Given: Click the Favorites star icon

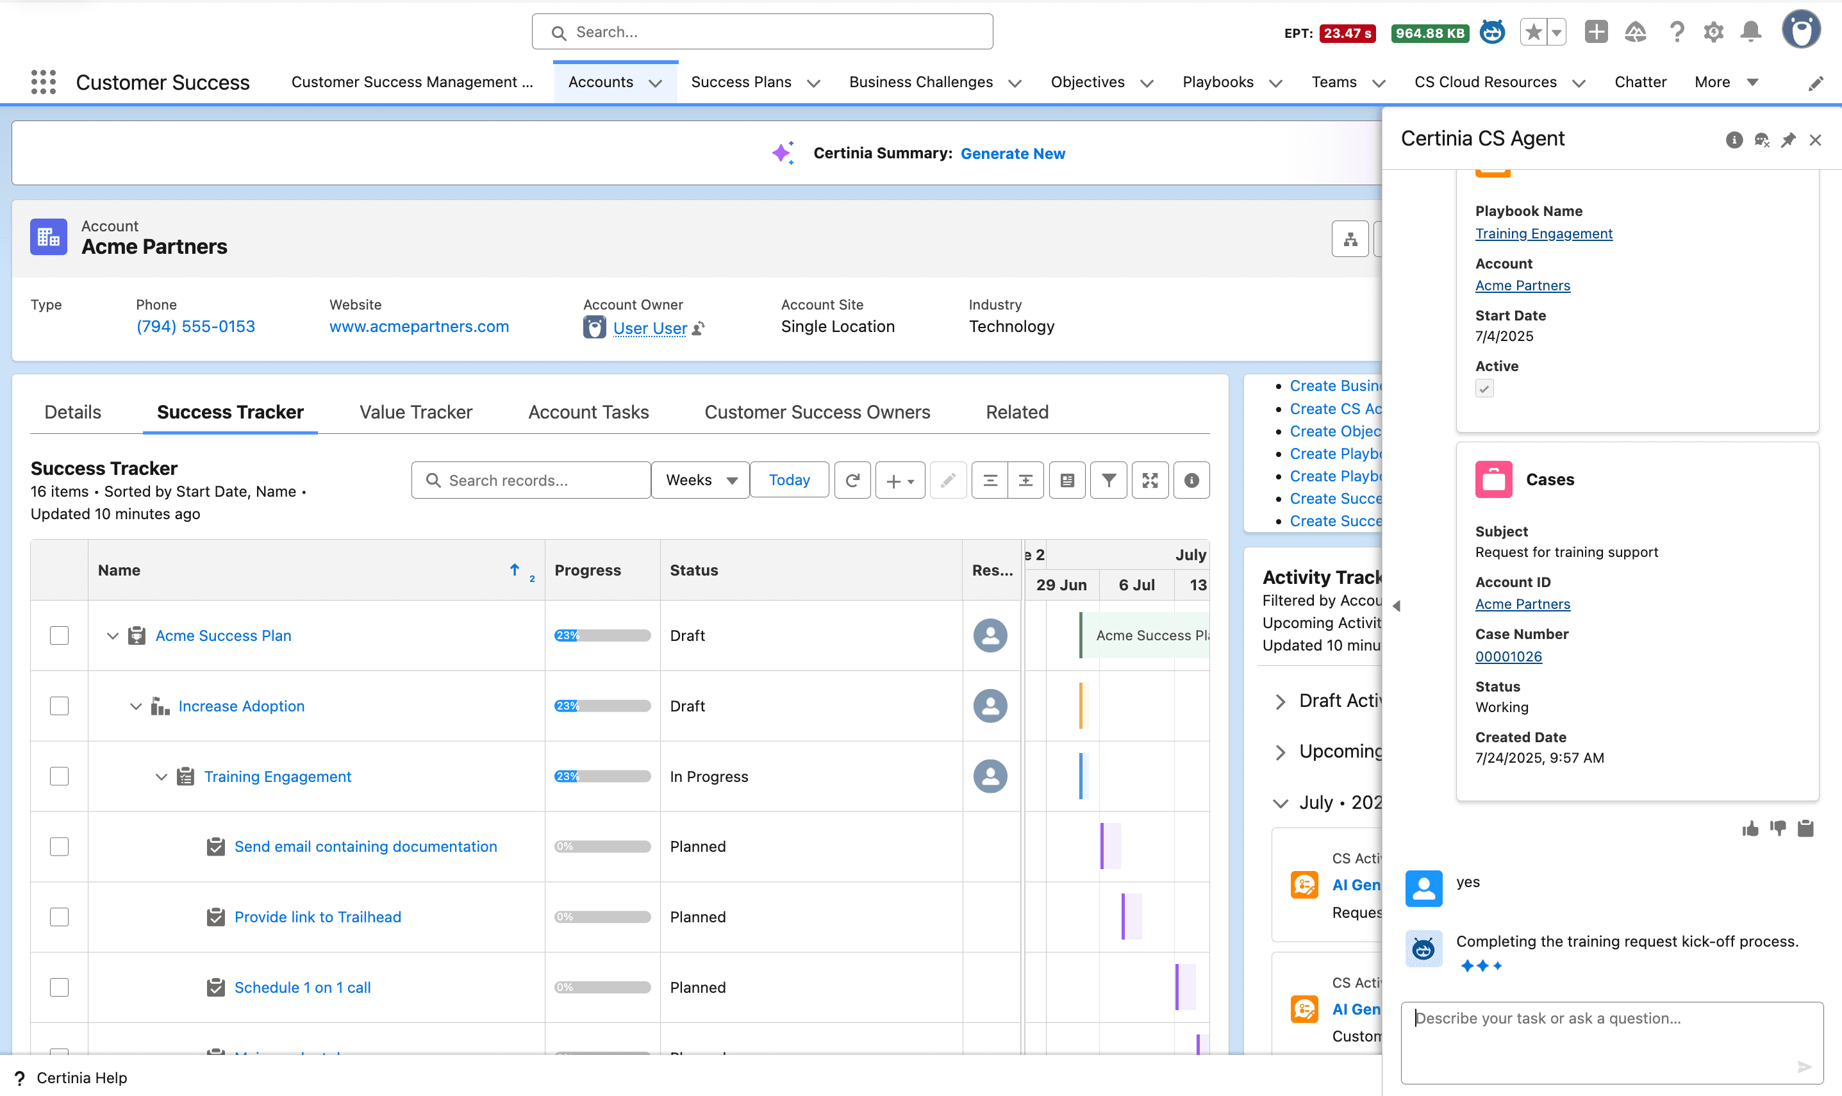Looking at the screenshot, I should (x=1532, y=33).
